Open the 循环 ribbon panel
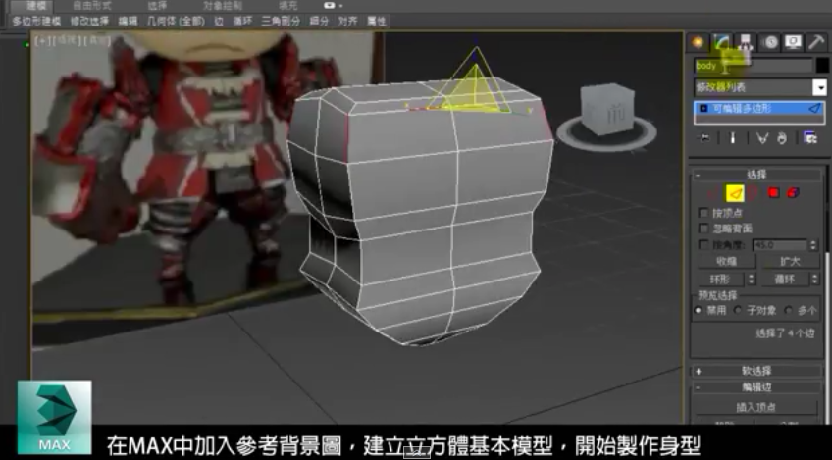This screenshot has height=460, width=832. coord(242,22)
